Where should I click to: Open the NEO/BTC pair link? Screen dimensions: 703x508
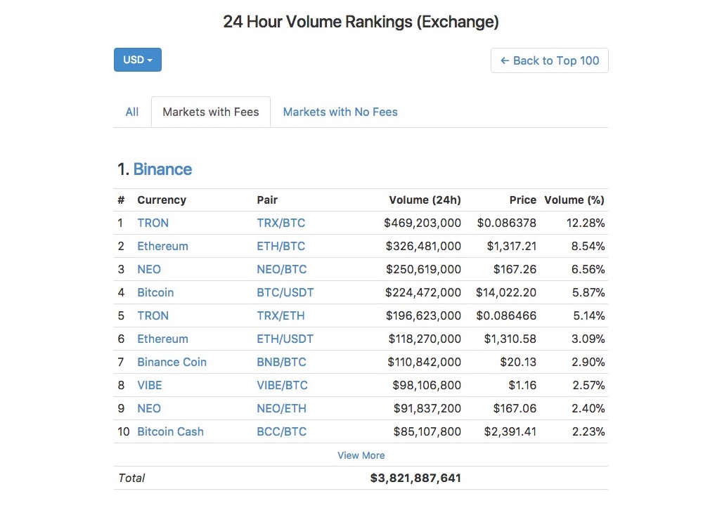[x=282, y=270]
